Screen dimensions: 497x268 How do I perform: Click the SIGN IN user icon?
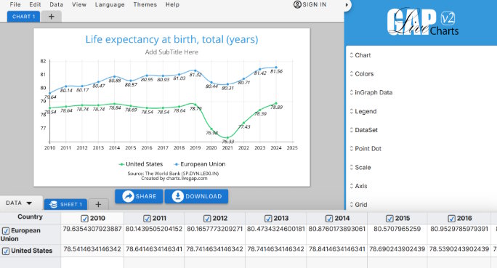(297, 4)
